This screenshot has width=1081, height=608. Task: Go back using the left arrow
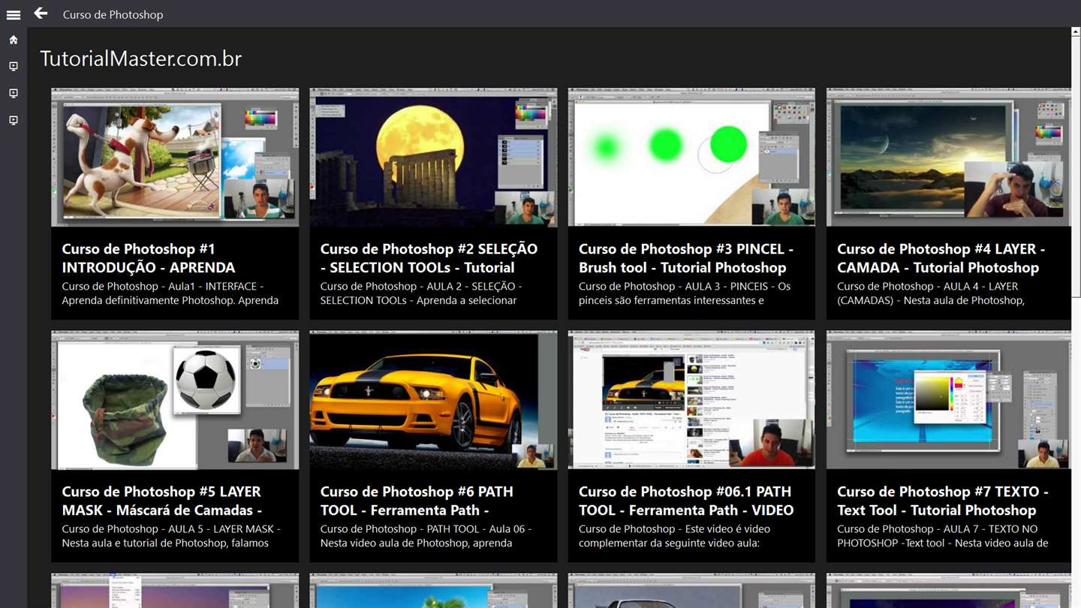coord(41,14)
